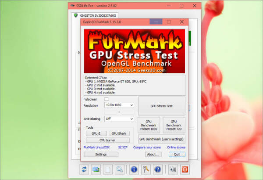This screenshot has width=263, height=180.
Task: Click the SSDLife Pro title bar app icon
Action: (72, 6)
